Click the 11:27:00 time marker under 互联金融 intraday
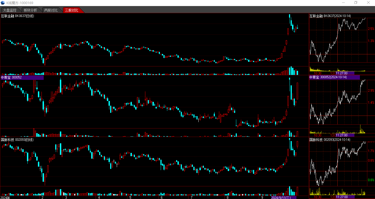 (x=341, y=73)
